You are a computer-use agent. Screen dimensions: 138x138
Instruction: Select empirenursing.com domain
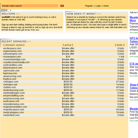point(14,99)
